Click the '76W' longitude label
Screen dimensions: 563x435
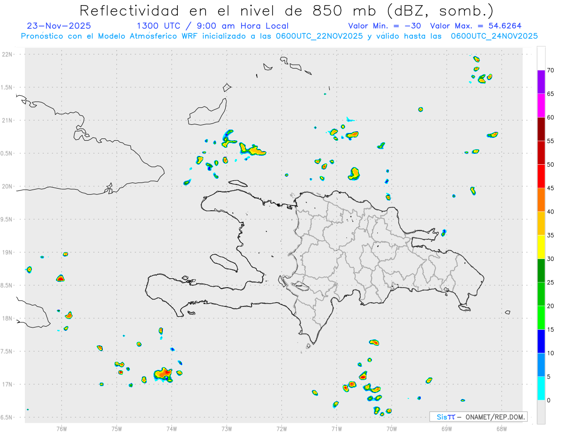pos(61,428)
